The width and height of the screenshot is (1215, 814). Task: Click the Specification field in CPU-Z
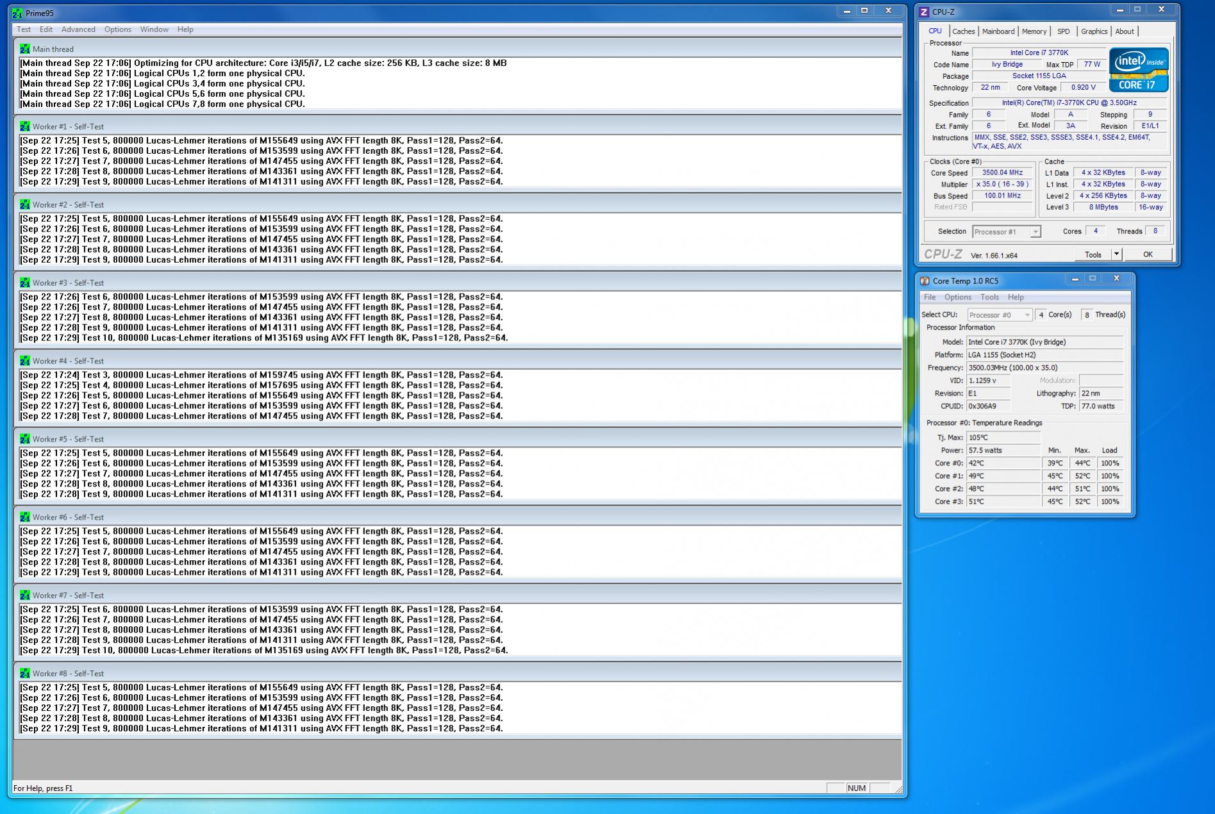[x=1069, y=103]
